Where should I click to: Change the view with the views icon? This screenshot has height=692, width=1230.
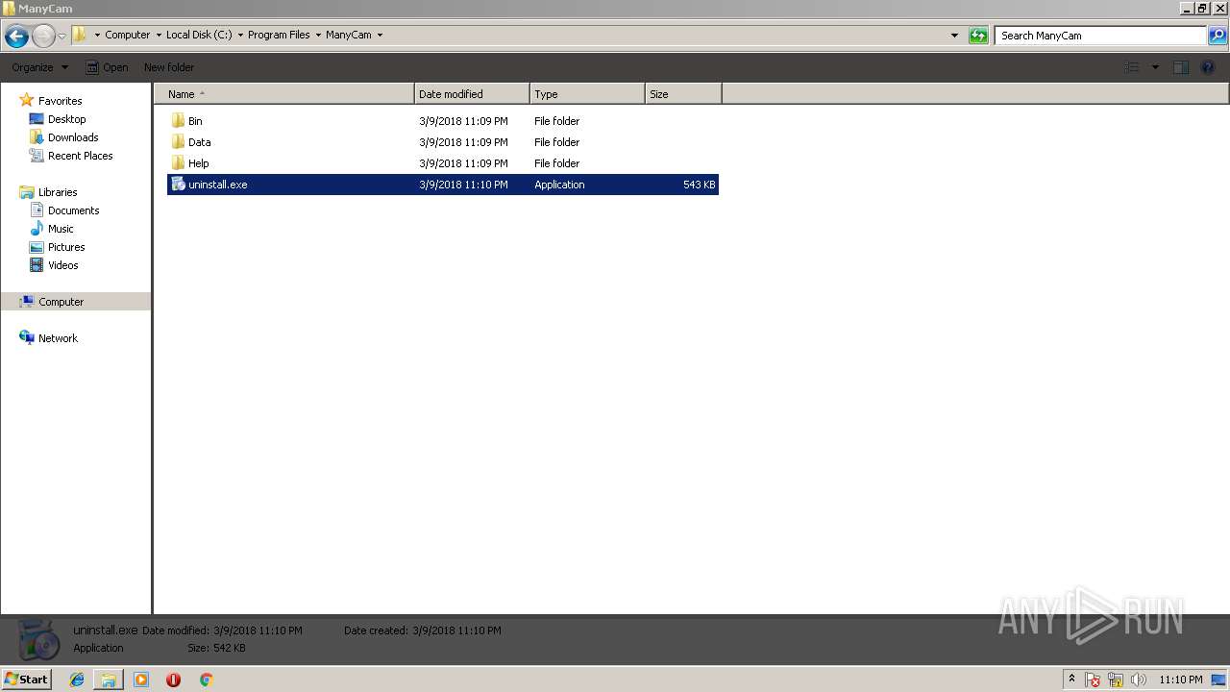(1132, 67)
